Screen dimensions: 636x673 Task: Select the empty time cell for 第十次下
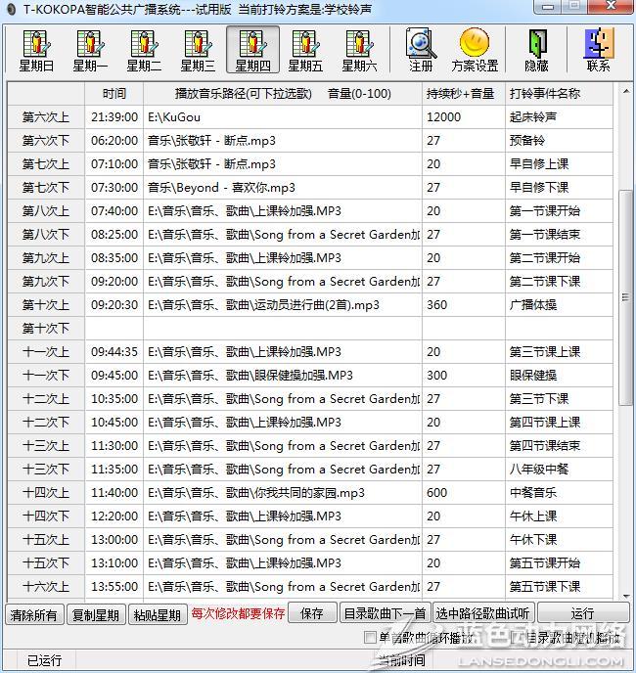click(114, 329)
